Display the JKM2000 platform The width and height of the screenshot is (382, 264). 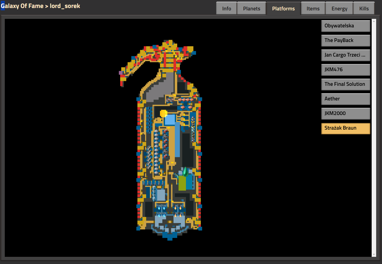coord(346,113)
